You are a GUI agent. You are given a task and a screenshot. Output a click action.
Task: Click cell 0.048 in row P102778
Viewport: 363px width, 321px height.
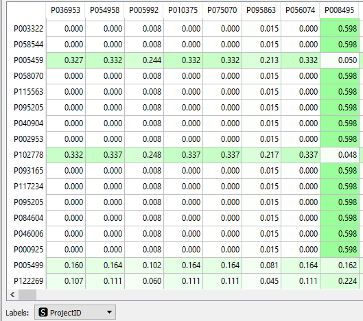point(340,155)
